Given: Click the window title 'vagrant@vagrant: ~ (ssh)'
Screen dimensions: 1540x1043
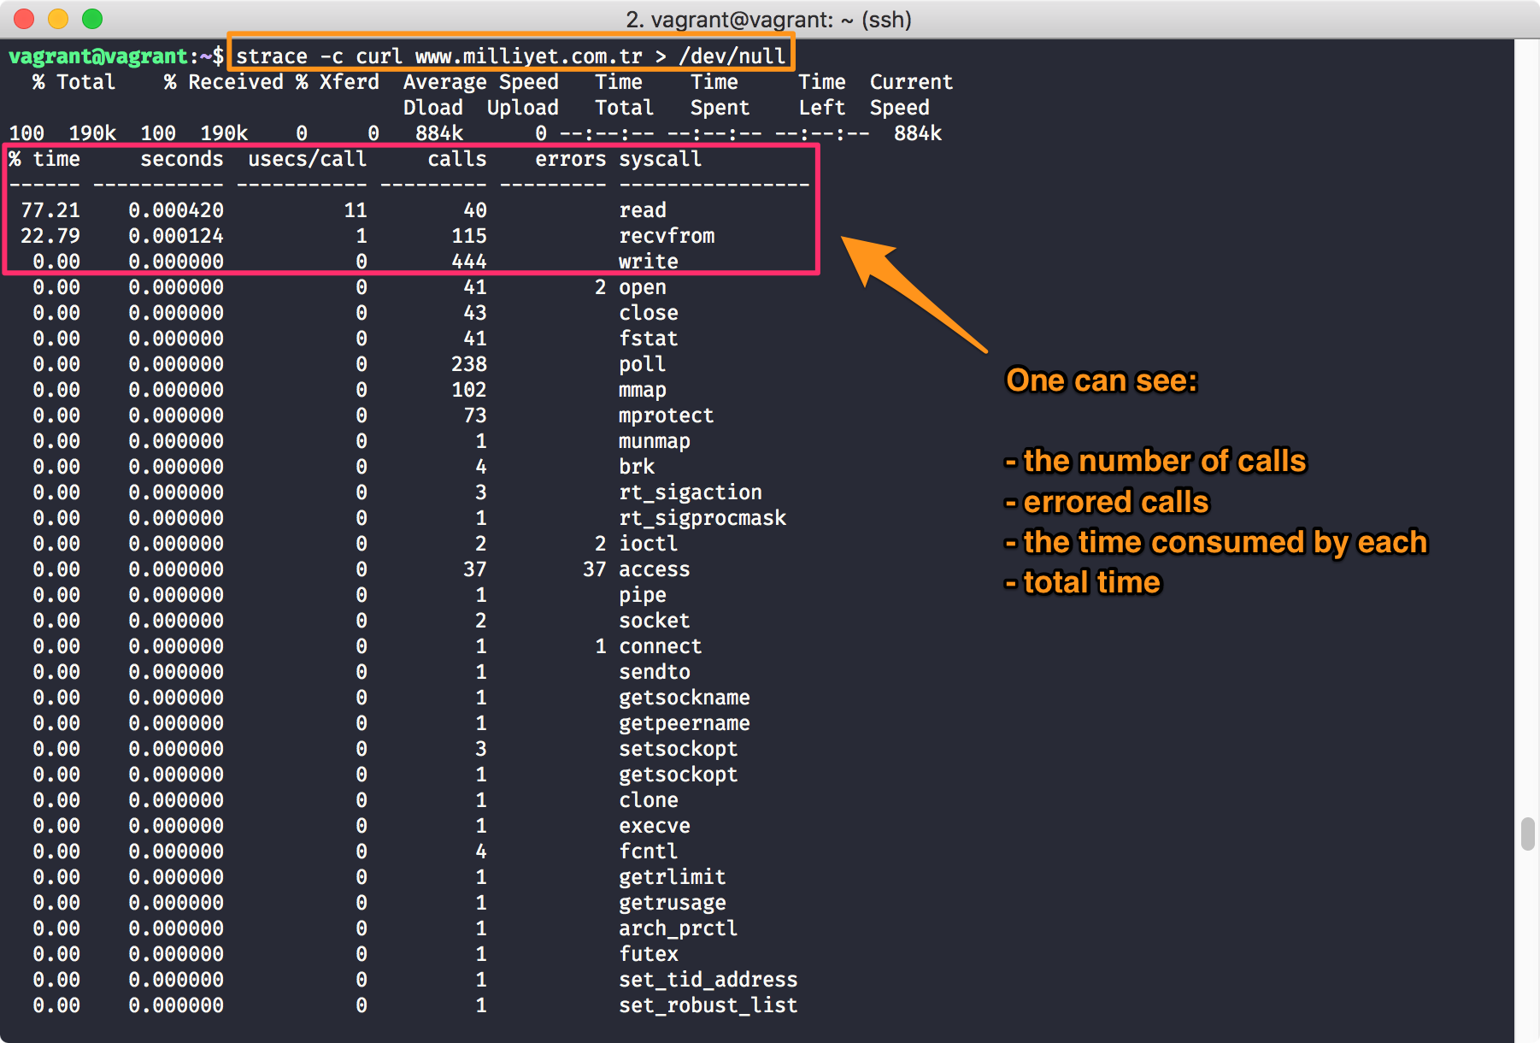Looking at the screenshot, I should [x=781, y=19].
